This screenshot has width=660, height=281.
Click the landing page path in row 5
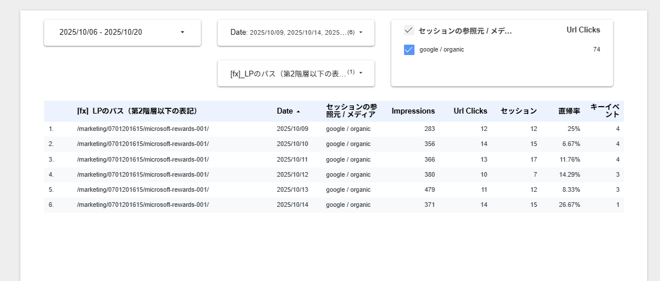[143, 189]
